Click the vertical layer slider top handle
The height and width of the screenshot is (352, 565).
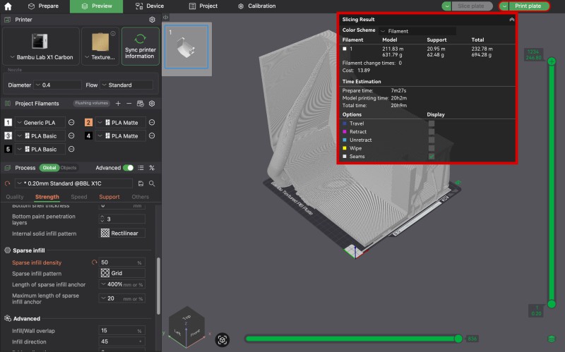click(x=552, y=61)
